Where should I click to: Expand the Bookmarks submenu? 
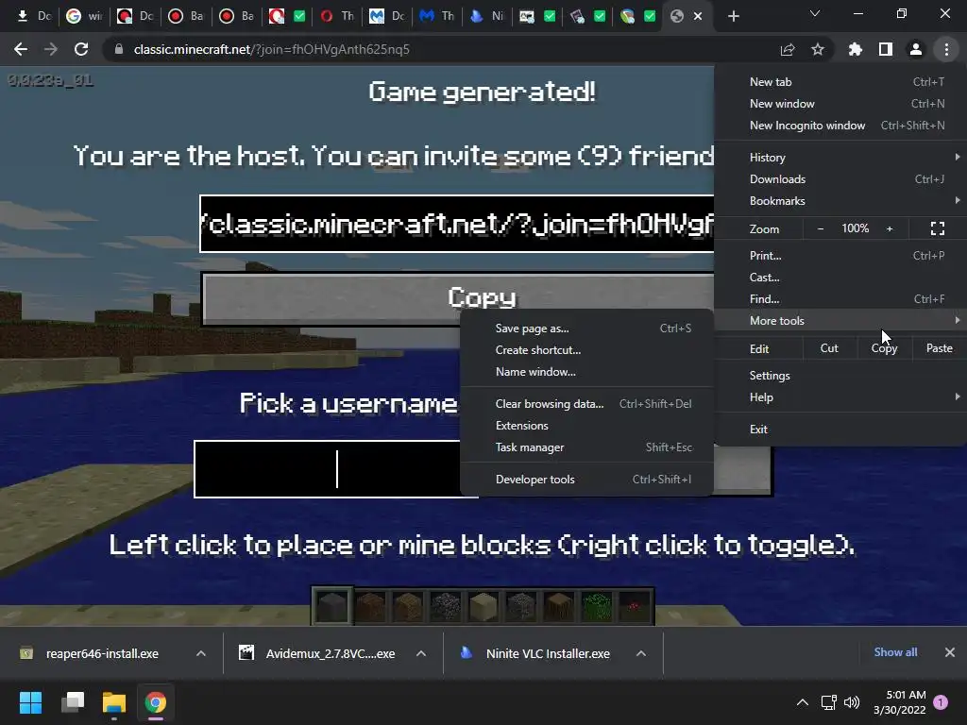click(x=840, y=201)
